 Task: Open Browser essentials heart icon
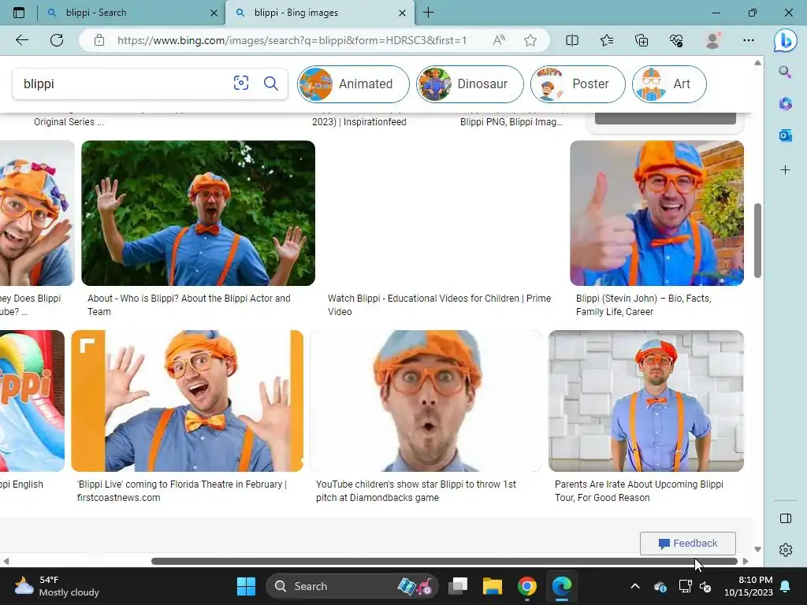point(676,40)
